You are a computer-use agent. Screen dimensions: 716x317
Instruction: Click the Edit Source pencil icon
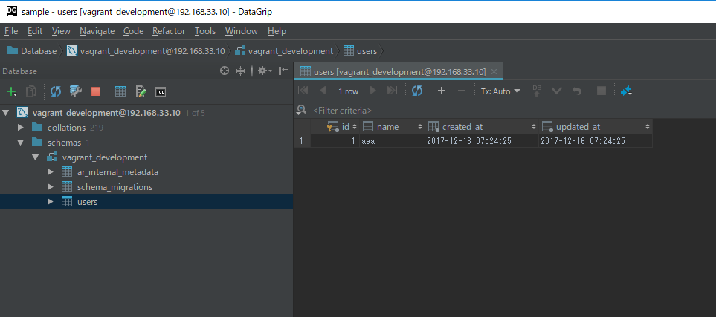pos(141,91)
